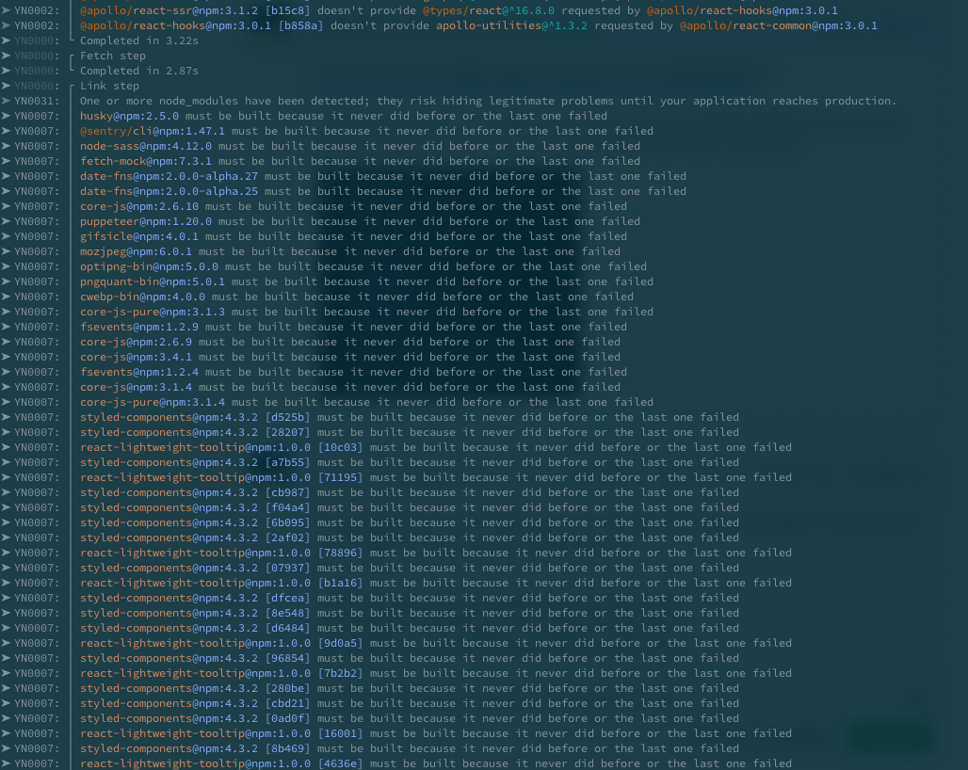Select gifsicle@npm:4.0.1 in the output
The image size is (968, 770).
pyautogui.click(x=139, y=236)
